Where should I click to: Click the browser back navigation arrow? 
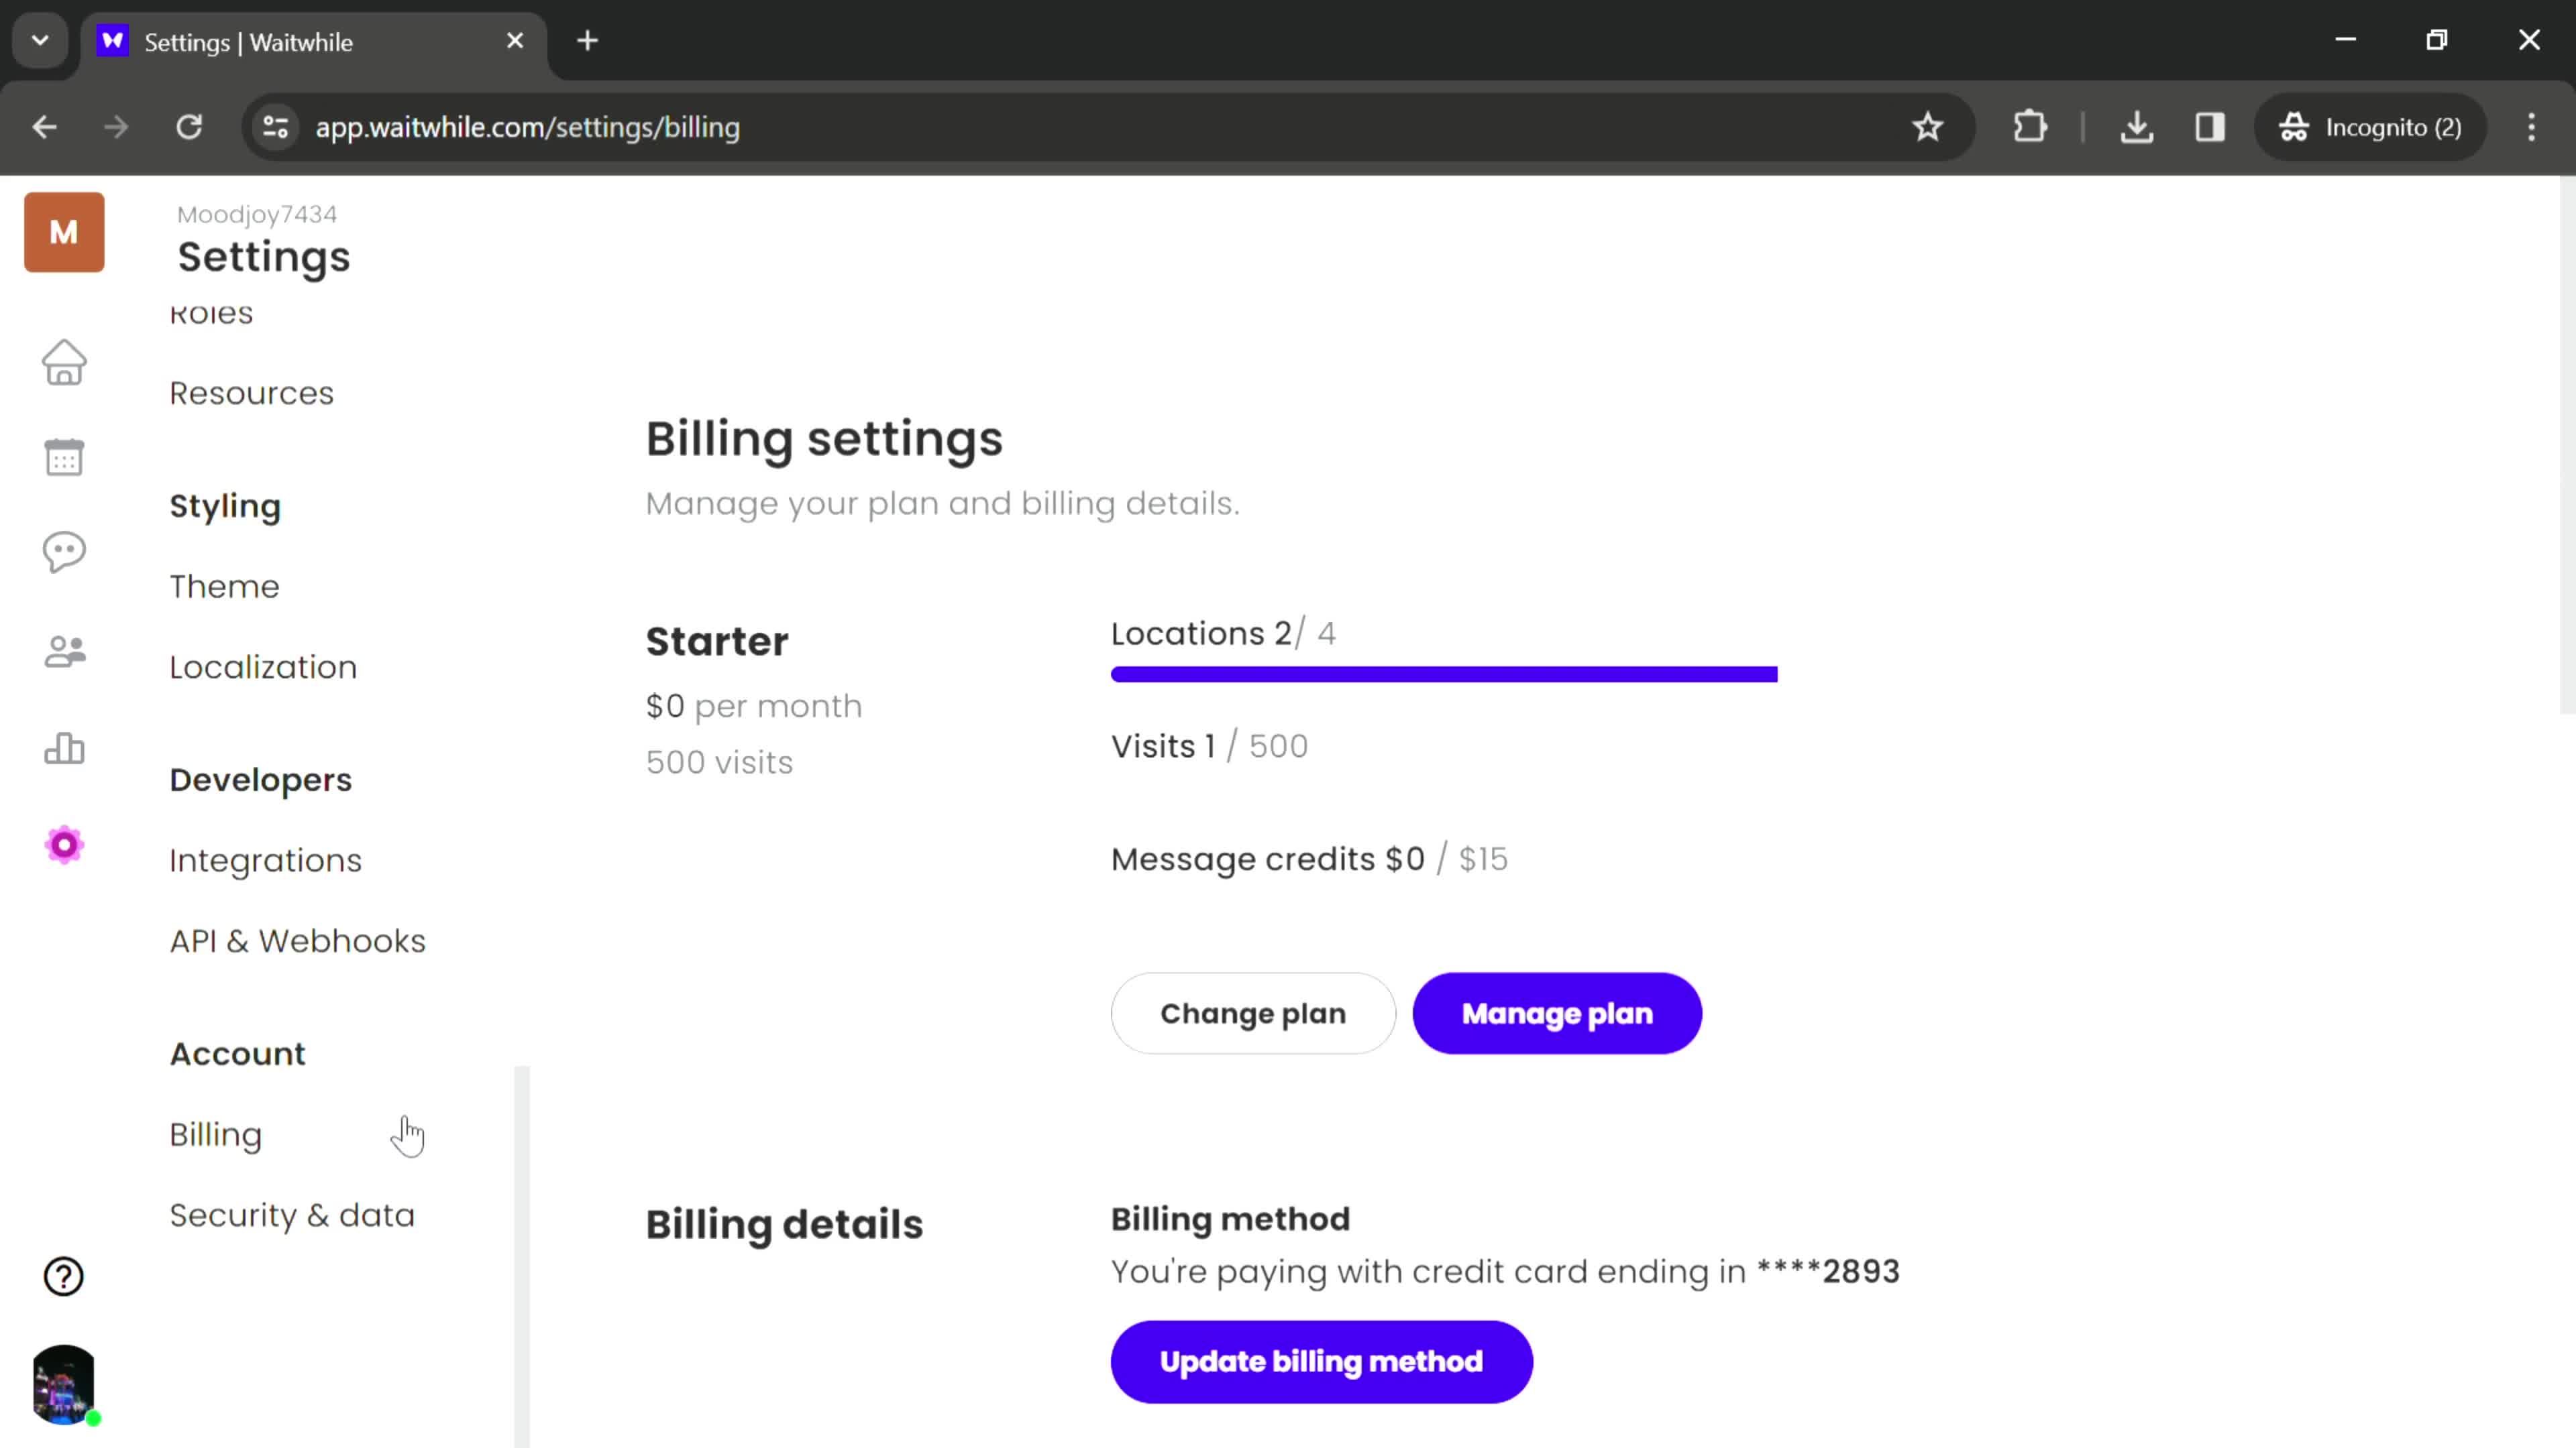click(x=44, y=125)
